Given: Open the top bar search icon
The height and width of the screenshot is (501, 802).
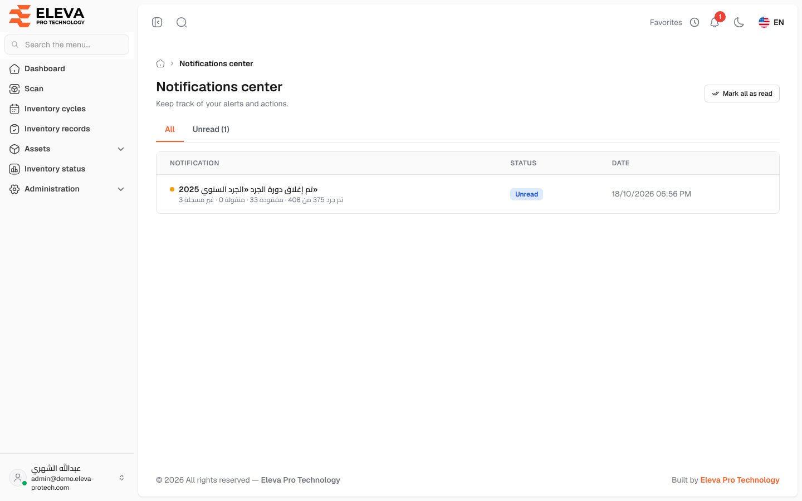Looking at the screenshot, I should [182, 22].
